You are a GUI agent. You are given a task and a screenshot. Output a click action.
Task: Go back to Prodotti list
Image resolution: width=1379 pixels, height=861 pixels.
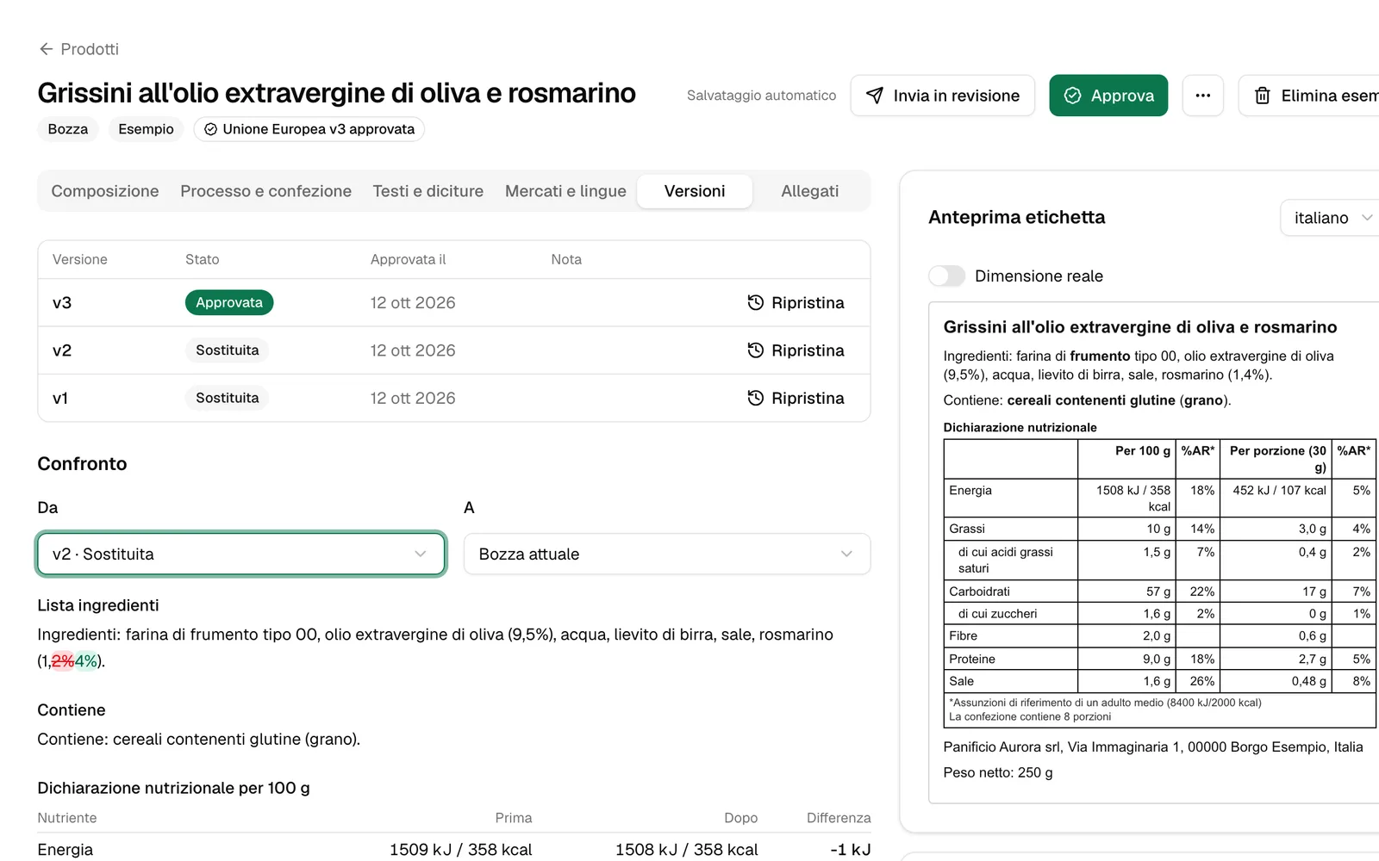click(78, 49)
